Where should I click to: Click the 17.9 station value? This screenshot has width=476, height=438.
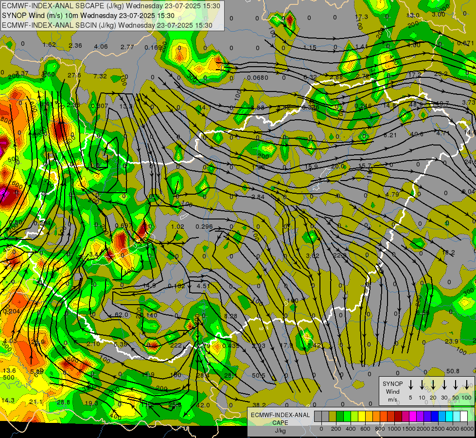pos(286,346)
